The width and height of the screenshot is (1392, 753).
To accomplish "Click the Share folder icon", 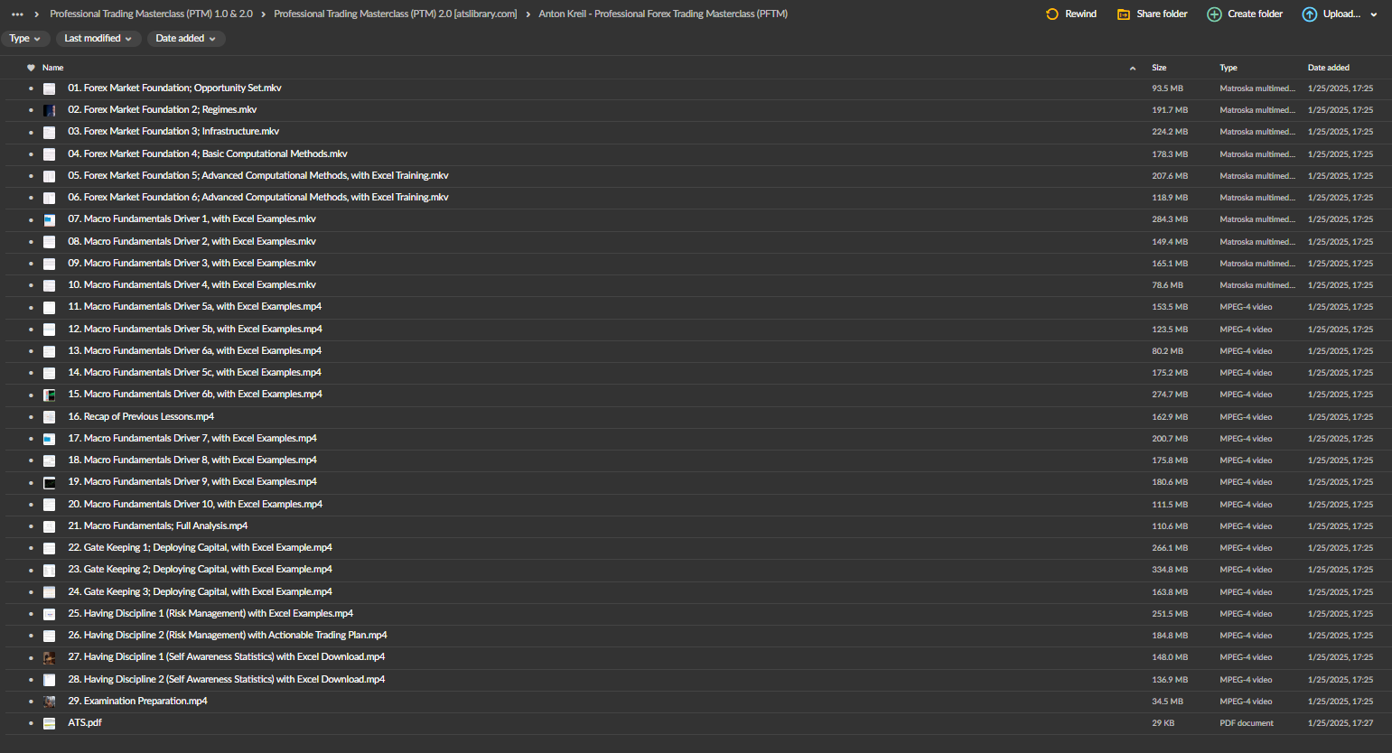I will click(1124, 14).
